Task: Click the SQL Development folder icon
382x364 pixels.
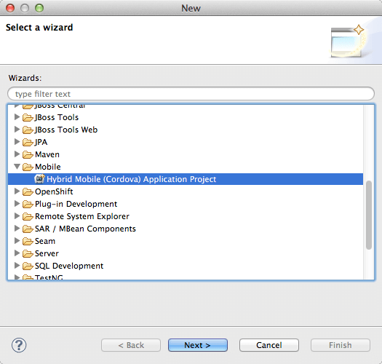Action: coord(28,266)
